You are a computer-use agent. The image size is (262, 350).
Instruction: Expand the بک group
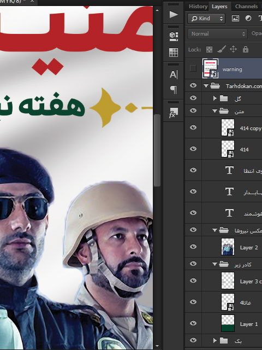[215, 340]
